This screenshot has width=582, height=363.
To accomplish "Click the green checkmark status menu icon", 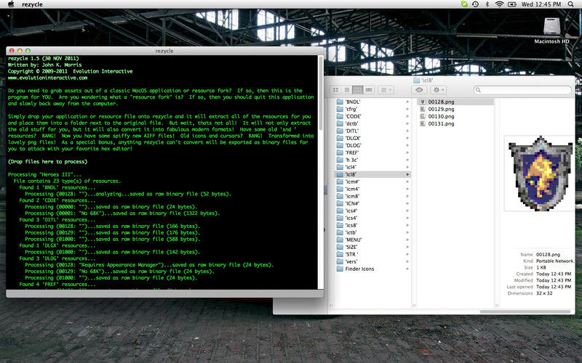I will 464,4.
